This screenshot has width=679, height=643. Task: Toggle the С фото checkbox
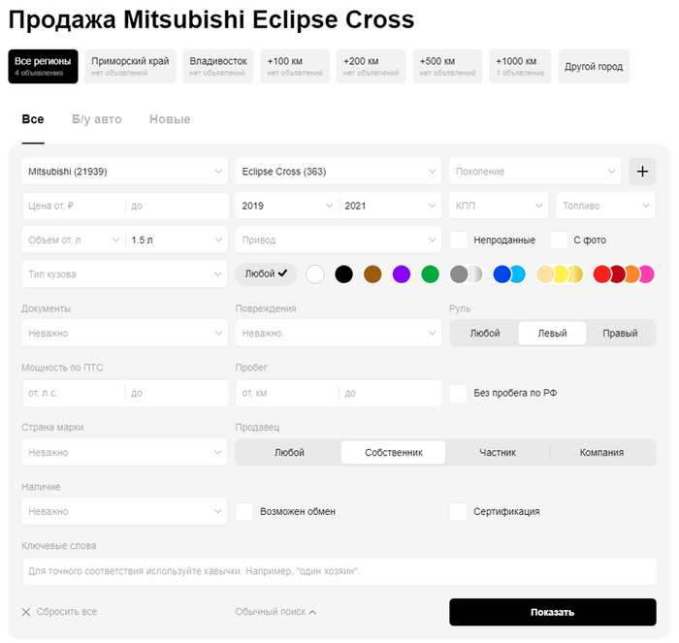[559, 240]
